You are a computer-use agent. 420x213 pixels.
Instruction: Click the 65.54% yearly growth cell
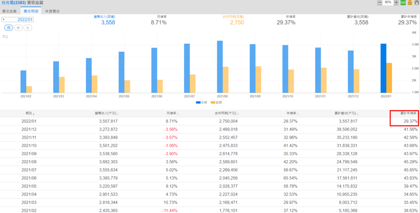pyautogui.click(x=290, y=178)
